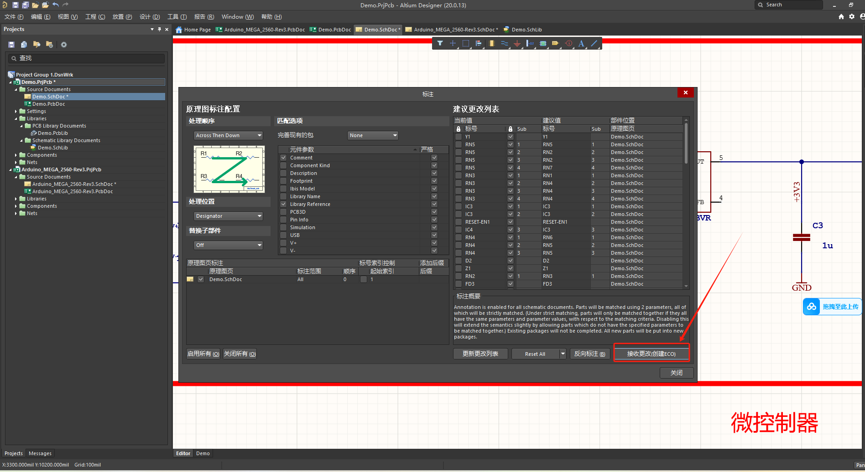
Task: Click the home icon at top right
Action: (x=841, y=16)
